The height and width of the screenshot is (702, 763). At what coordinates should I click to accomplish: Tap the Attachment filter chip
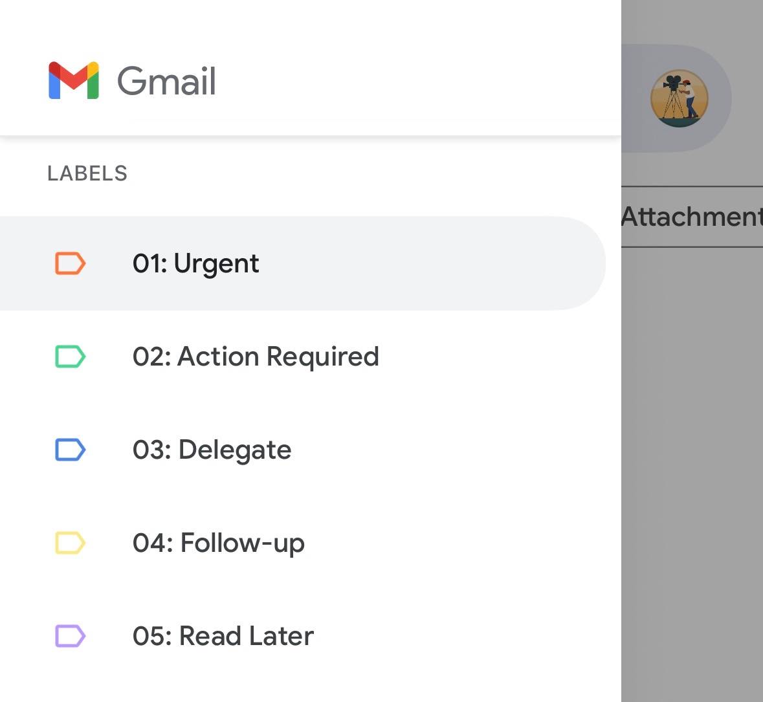692,217
